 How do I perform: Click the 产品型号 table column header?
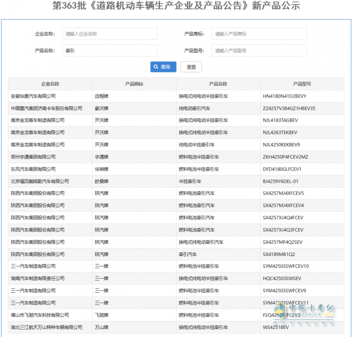(302, 84)
